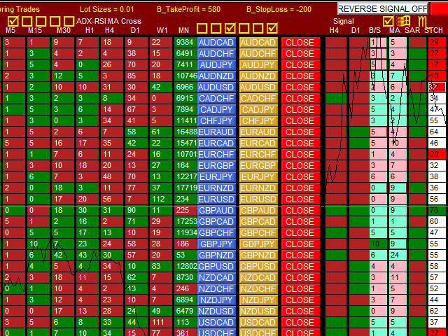Click CLOSE button in the GBPNZD row
The image size is (448, 336).
(x=300, y=255)
